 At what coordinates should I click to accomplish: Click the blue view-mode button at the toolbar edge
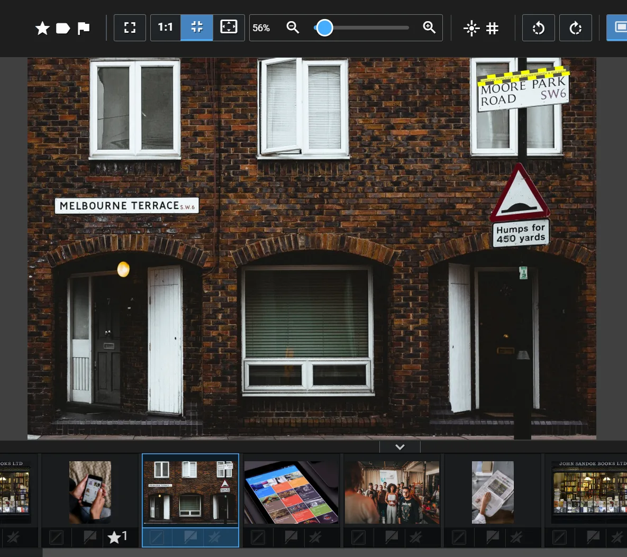(617, 28)
